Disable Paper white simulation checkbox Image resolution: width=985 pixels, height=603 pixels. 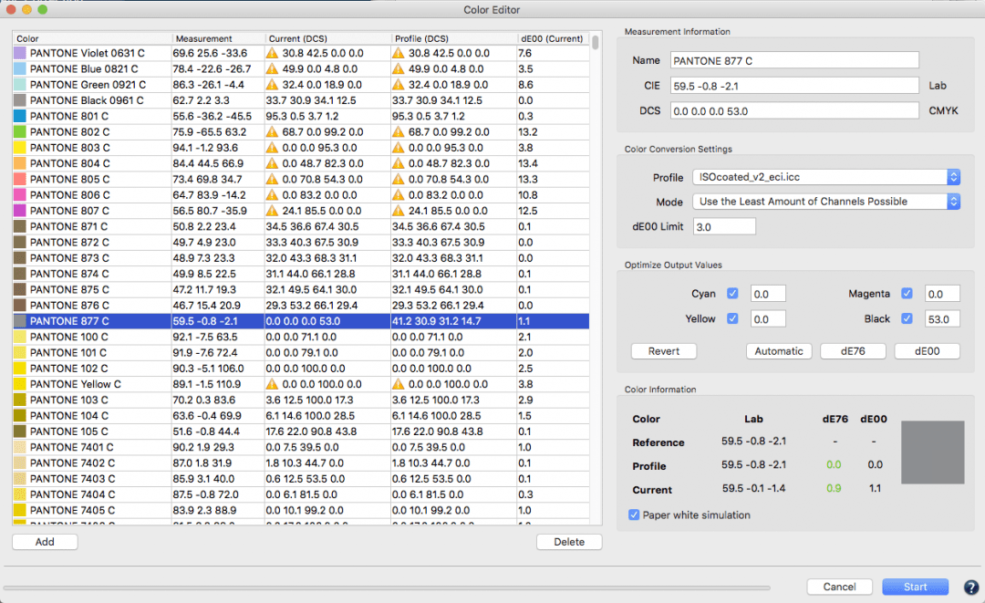click(x=635, y=515)
